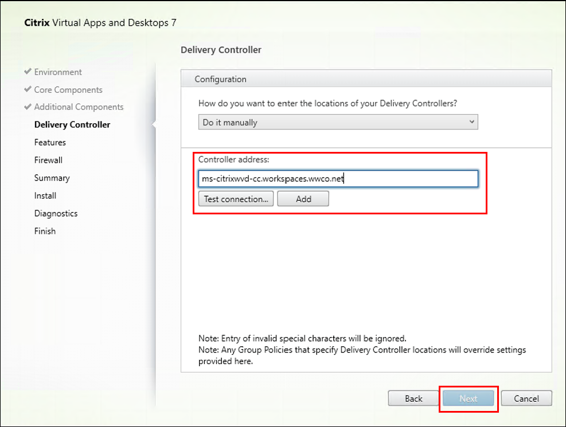This screenshot has width=566, height=427.
Task: Click the Citrix Virtual Apps and Desktops 7 title
Action: pos(100,23)
